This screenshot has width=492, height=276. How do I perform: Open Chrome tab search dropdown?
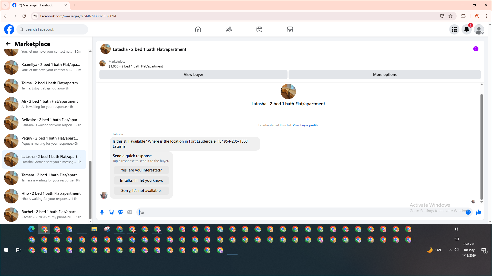tap(5, 5)
